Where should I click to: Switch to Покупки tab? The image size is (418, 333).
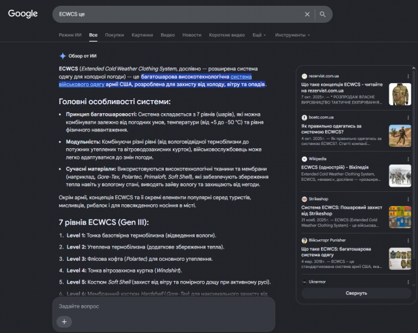pos(114,35)
